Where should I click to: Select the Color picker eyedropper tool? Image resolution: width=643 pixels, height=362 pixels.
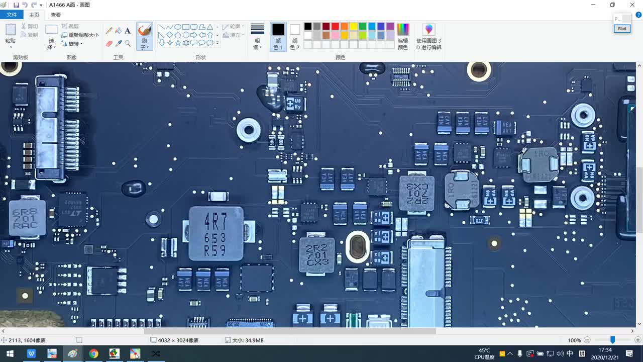pyautogui.click(x=118, y=44)
